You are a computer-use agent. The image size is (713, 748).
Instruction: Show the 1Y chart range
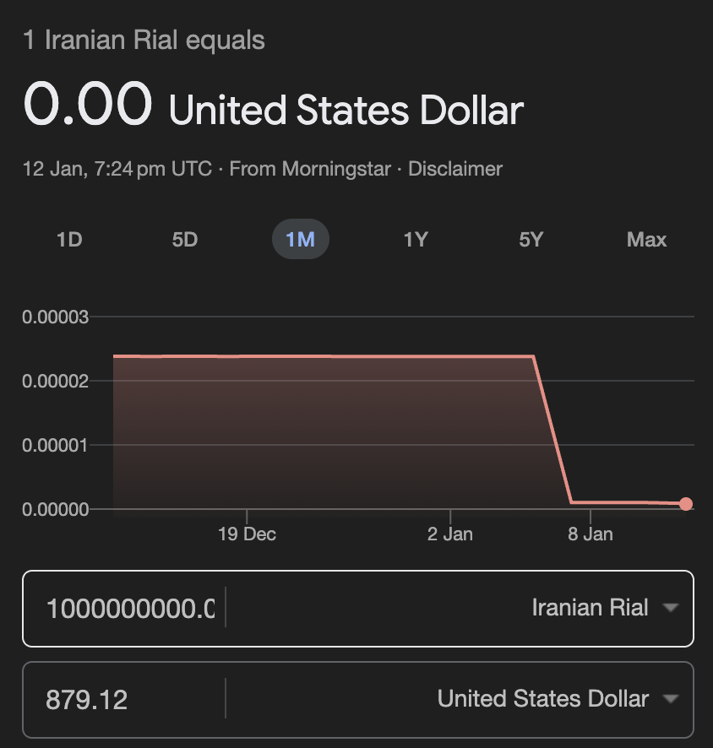point(416,240)
